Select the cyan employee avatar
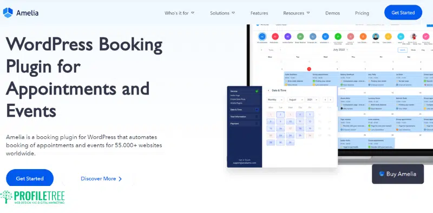This screenshot has width=433, height=213. tap(401, 36)
